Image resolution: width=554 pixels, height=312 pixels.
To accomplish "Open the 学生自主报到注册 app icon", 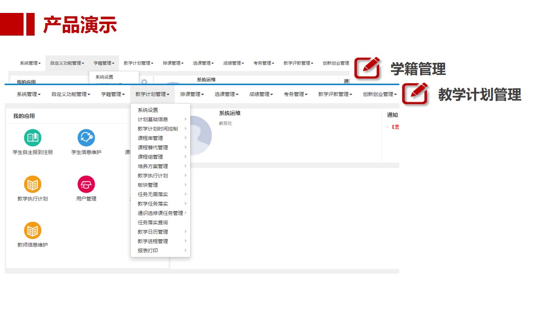I will click(x=32, y=138).
